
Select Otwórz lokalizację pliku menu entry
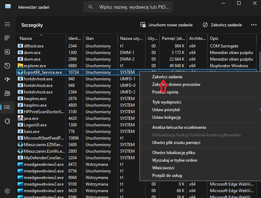(173, 153)
